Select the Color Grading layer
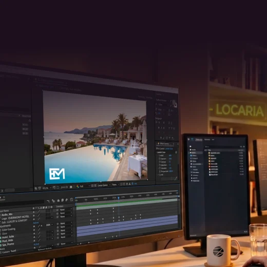 pos(9,230)
